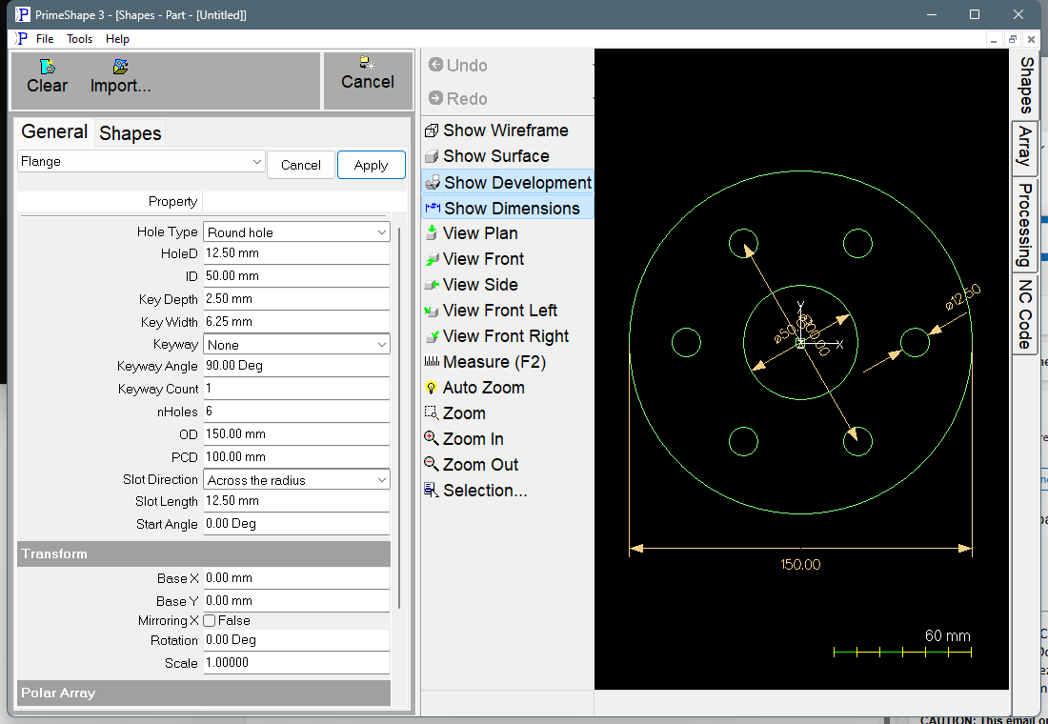
Task: Open the Selection tool
Action: [475, 491]
